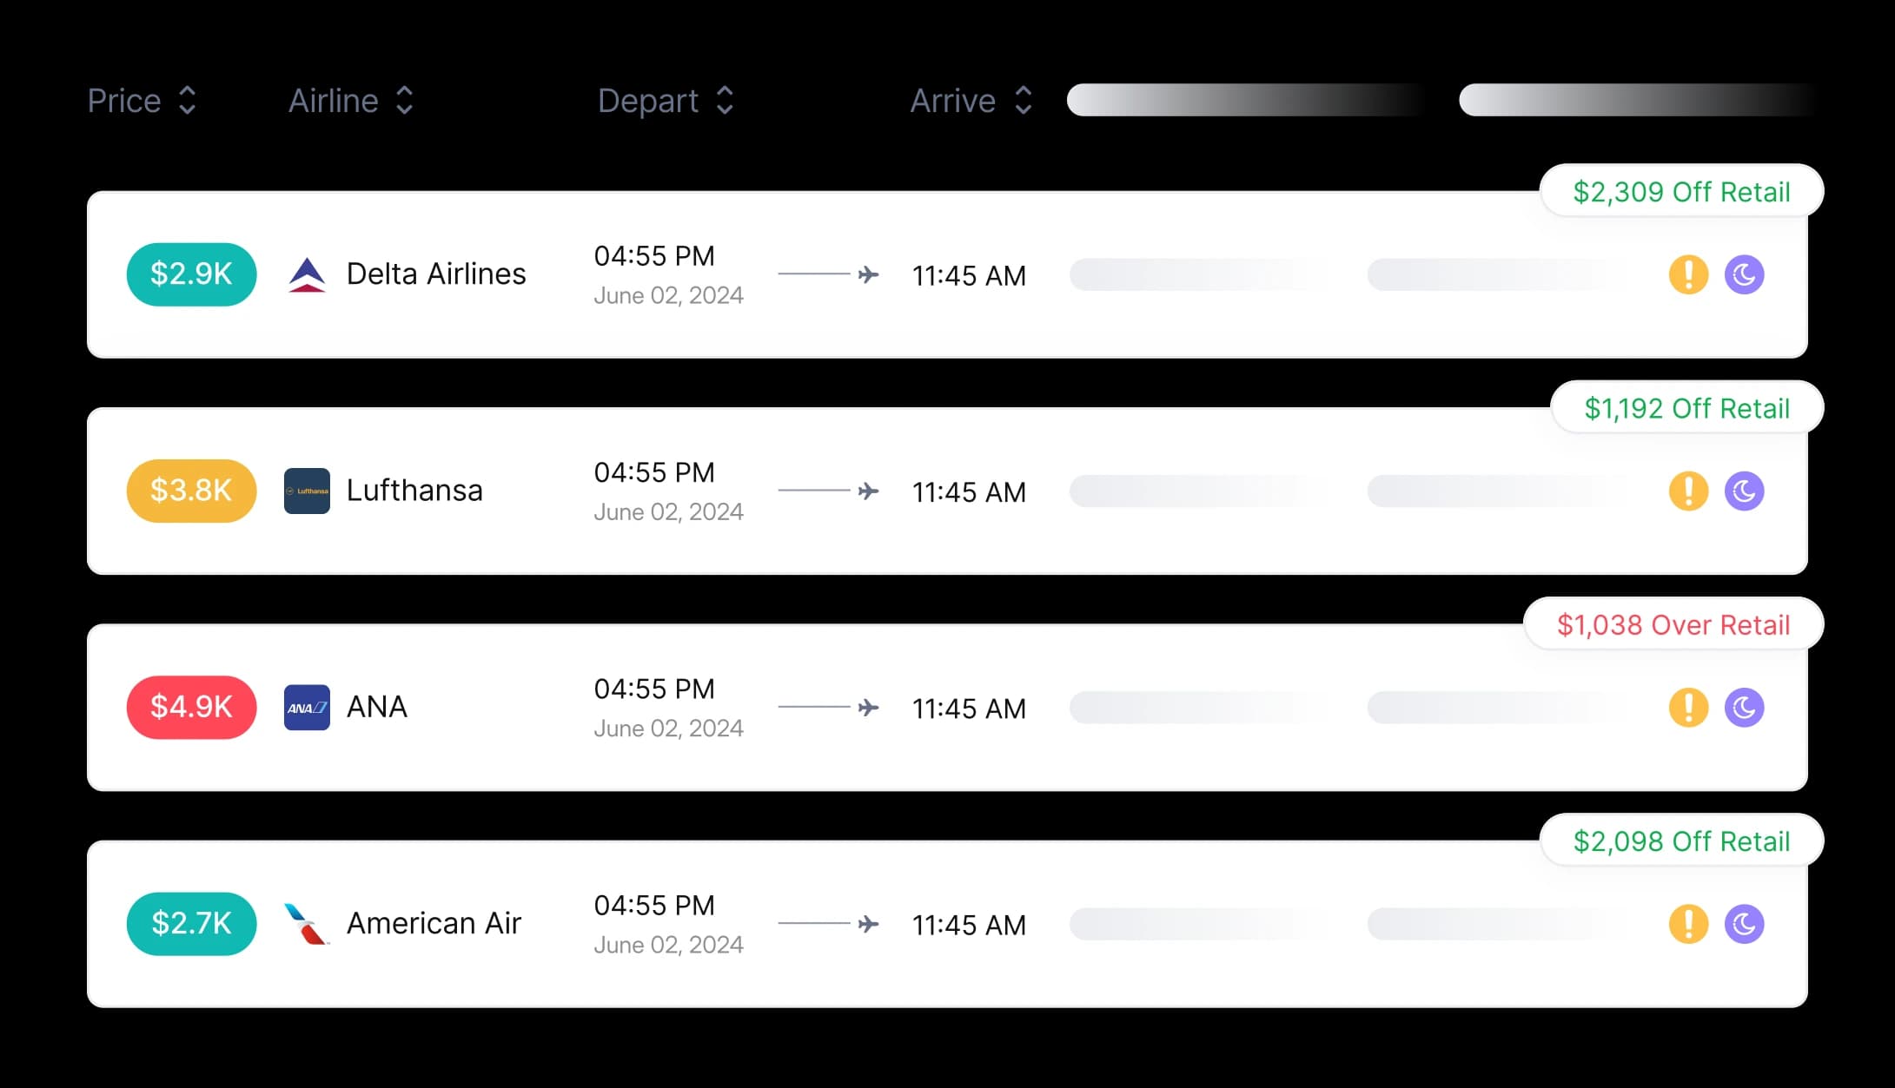Click the $2,309 Off Retail tag
This screenshot has width=1895, height=1088.
click(x=1681, y=192)
